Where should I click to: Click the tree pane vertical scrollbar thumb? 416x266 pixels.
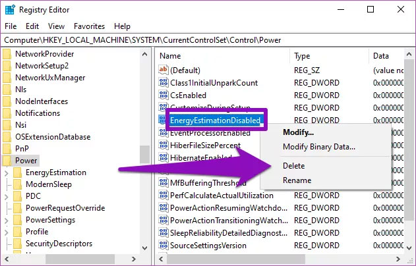(144, 154)
